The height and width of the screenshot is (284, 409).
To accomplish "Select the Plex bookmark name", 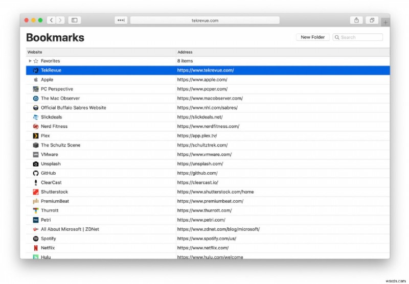I will tap(45, 136).
